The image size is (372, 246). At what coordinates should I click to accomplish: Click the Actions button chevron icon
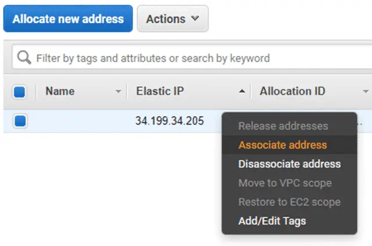click(195, 18)
